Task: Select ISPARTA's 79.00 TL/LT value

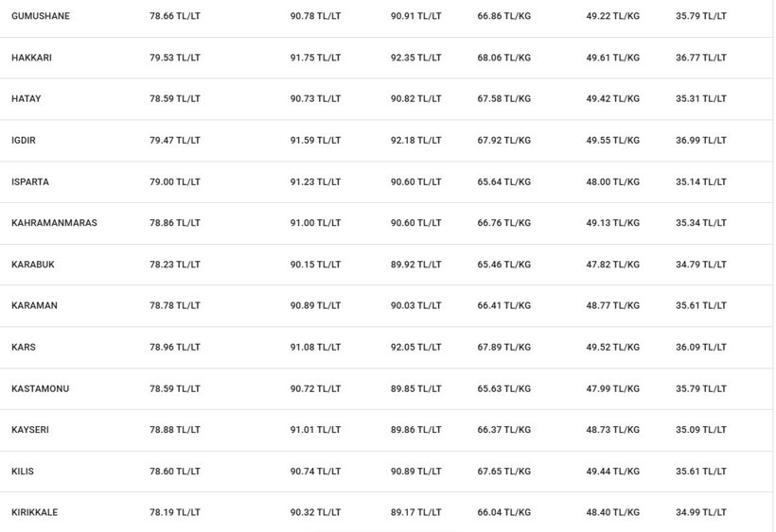Action: [x=175, y=181]
